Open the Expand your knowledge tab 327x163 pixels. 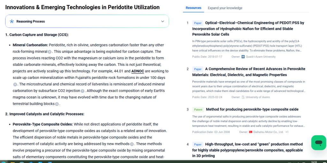point(225,8)
